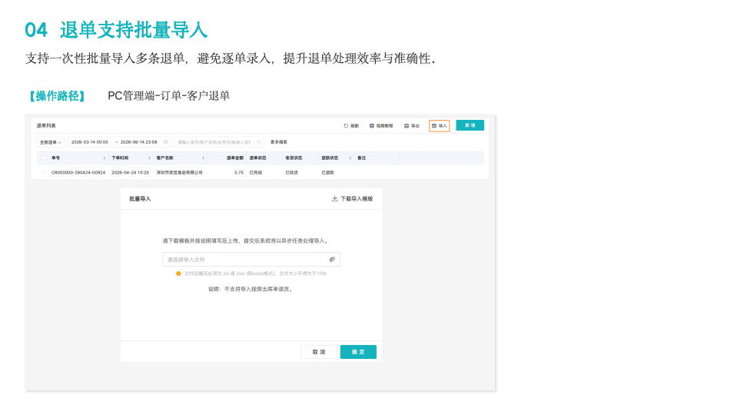Viewport: 737px width, 415px height.
Task: Click the calendar icon in date range
Action: click(165, 142)
